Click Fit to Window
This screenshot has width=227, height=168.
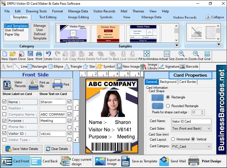coord(146,54)
